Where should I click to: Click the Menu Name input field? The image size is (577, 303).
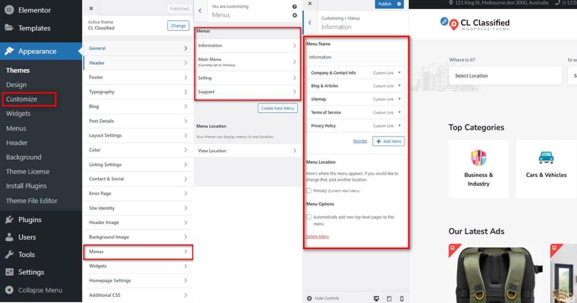tap(356, 57)
